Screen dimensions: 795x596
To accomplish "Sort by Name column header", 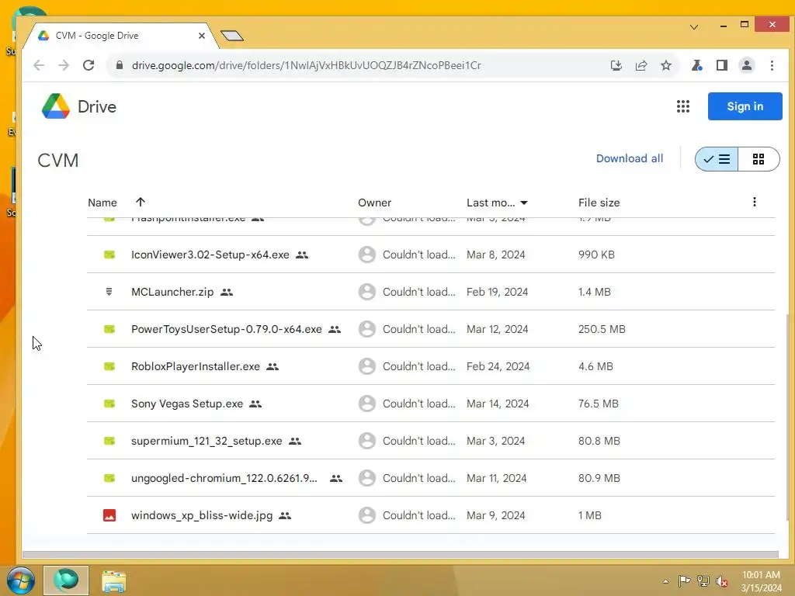I will coord(102,203).
